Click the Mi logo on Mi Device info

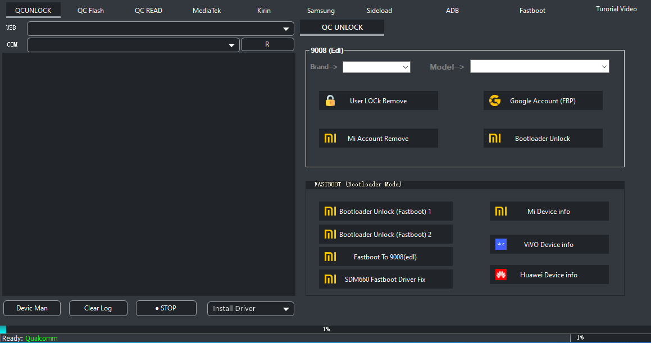[501, 211]
